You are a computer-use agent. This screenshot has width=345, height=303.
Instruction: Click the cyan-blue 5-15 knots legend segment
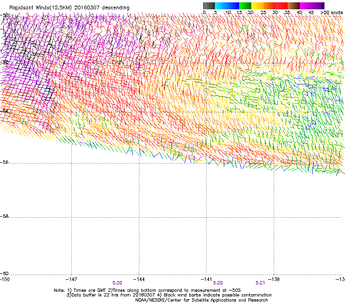coord(227,6)
